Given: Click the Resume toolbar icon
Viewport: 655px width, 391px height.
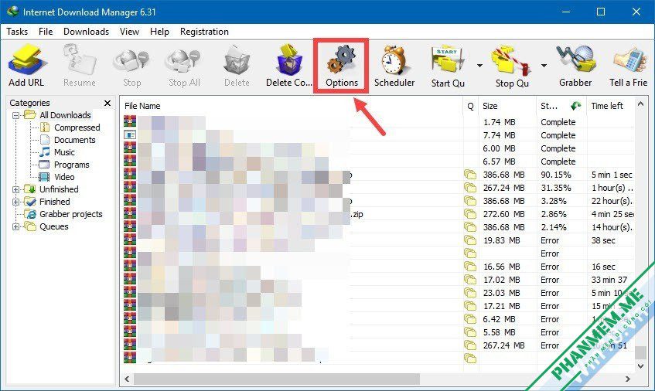Looking at the screenshot, I should click(x=80, y=59).
